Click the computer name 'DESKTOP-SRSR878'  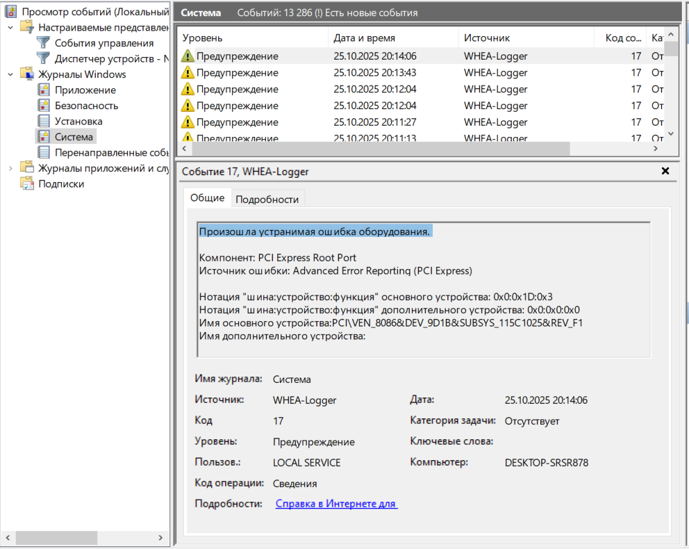[546, 463]
